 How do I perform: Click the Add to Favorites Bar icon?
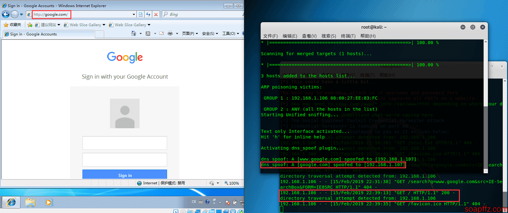(30, 25)
